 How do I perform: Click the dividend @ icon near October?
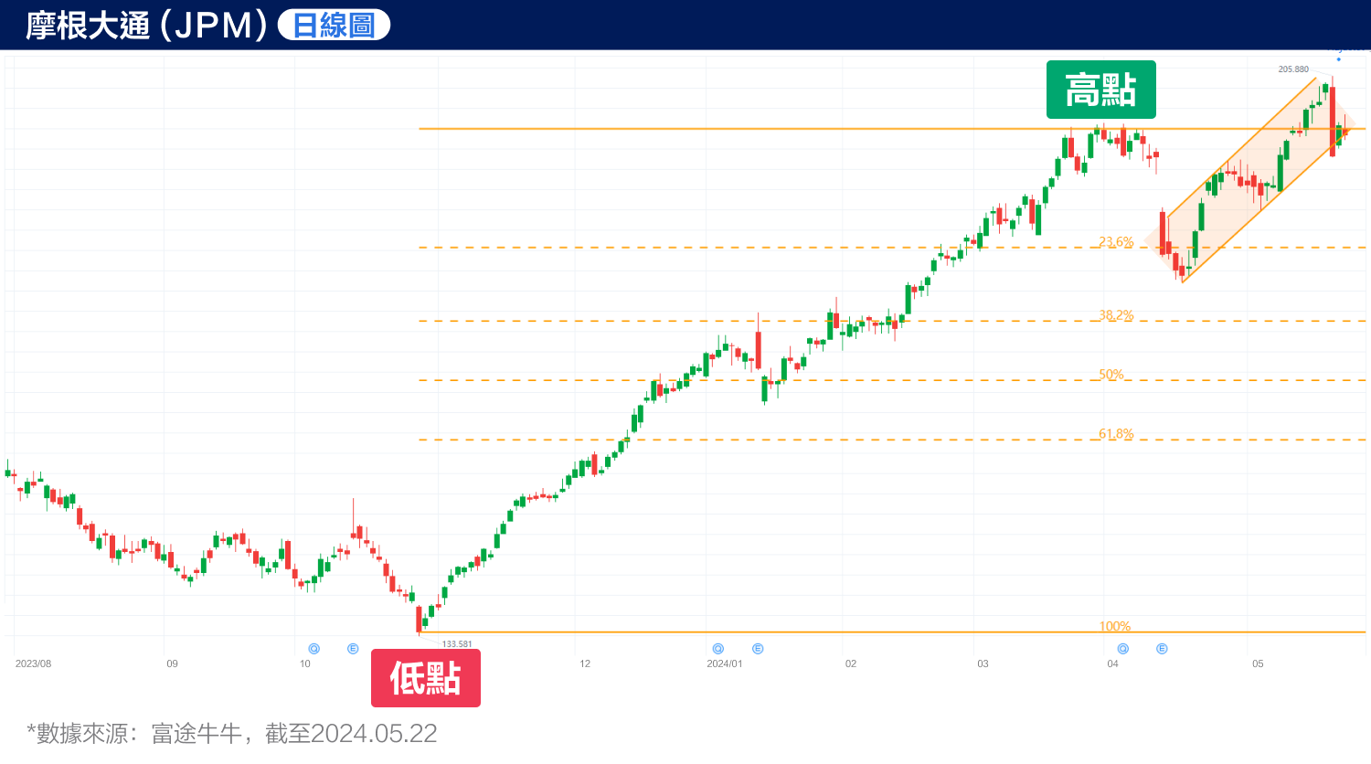(314, 648)
